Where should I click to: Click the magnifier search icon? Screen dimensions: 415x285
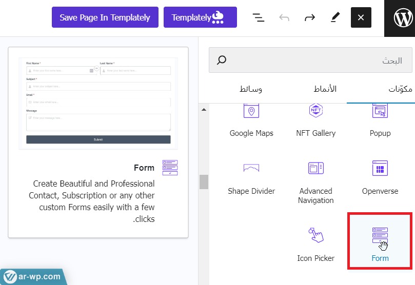click(222, 60)
